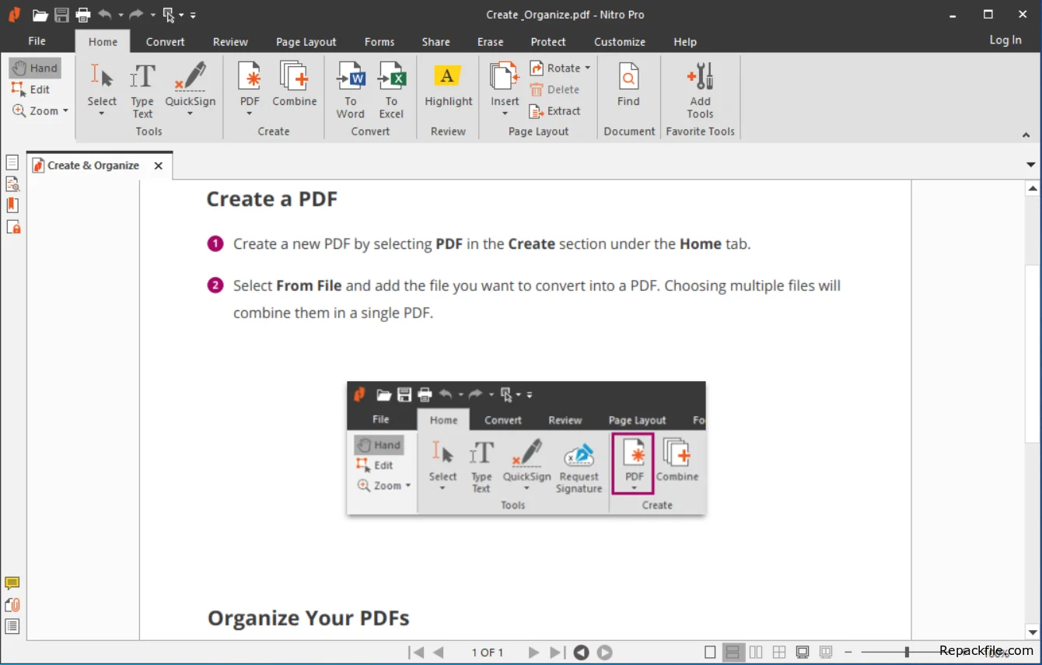Click the zoom slider handle
1042x665 pixels.
coord(907,653)
